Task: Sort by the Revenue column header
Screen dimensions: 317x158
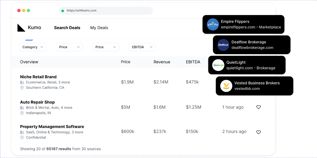Action: coord(162,62)
